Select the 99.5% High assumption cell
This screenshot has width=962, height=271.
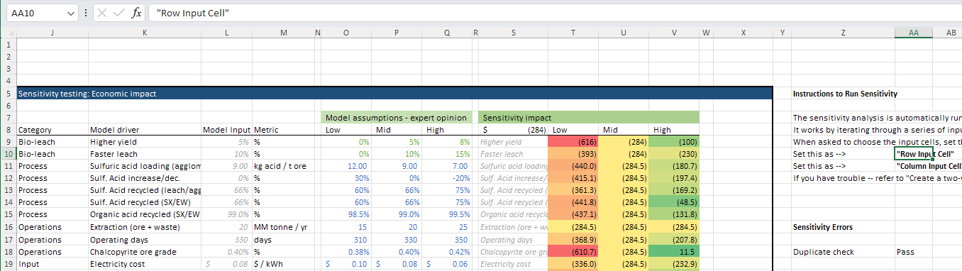click(447, 215)
